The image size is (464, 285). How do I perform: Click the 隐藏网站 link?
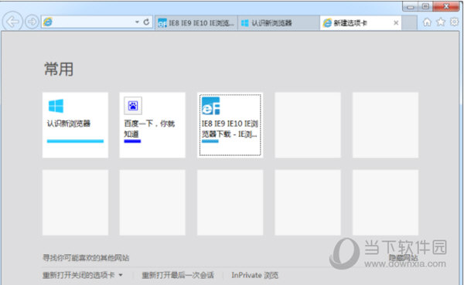[x=403, y=257]
